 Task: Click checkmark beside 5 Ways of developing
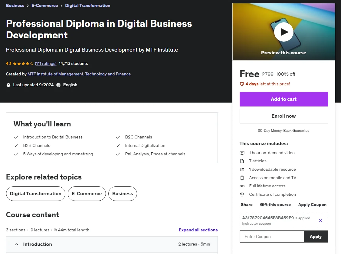[16, 154]
